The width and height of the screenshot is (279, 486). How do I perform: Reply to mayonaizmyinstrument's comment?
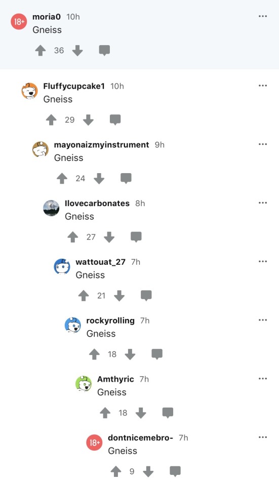[x=126, y=178]
